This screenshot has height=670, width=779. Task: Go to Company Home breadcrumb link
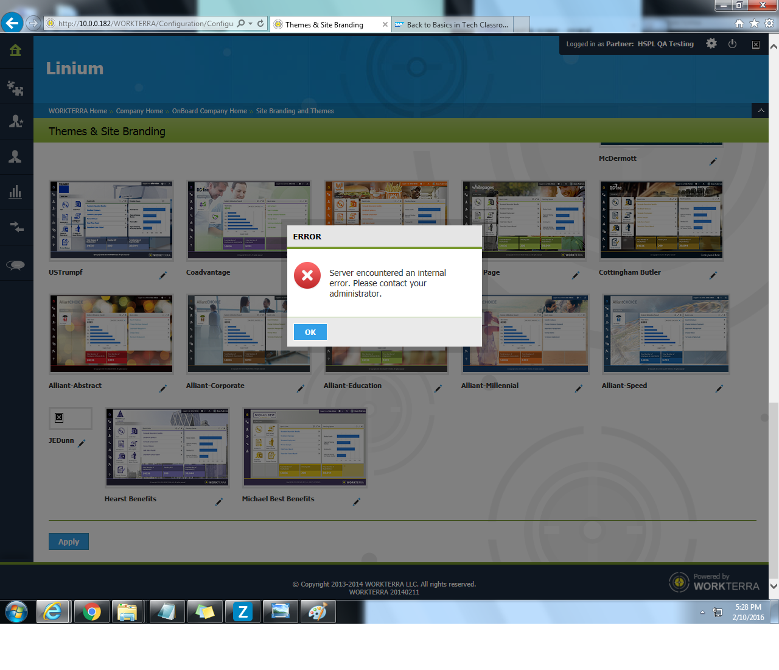[139, 111]
